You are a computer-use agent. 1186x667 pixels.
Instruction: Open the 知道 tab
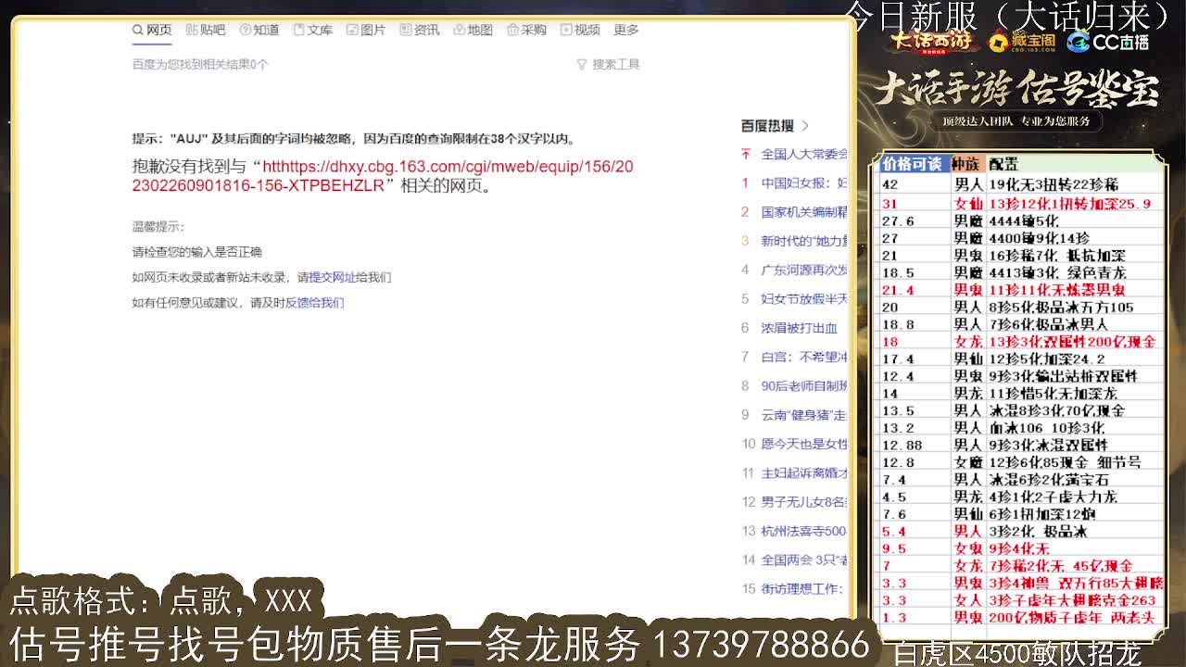point(259,30)
